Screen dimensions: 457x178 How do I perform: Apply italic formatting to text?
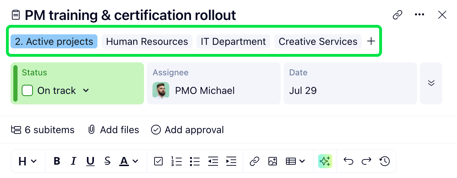pyautogui.click(x=74, y=161)
